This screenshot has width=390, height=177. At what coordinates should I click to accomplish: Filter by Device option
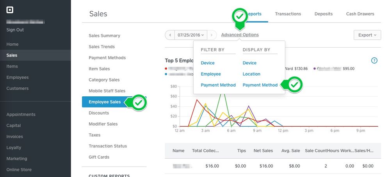point(208,63)
